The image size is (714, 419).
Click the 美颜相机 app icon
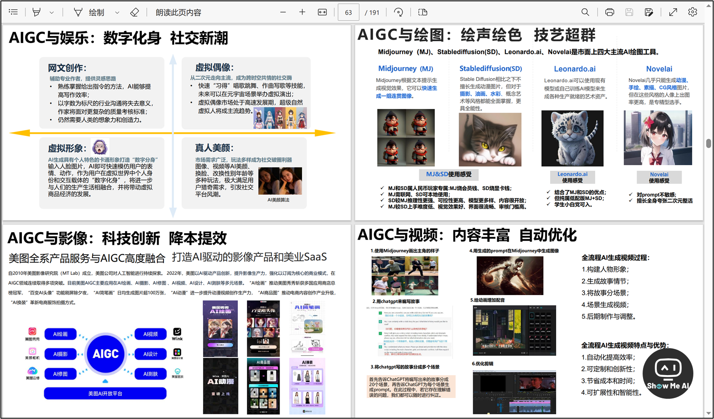pos(32,351)
